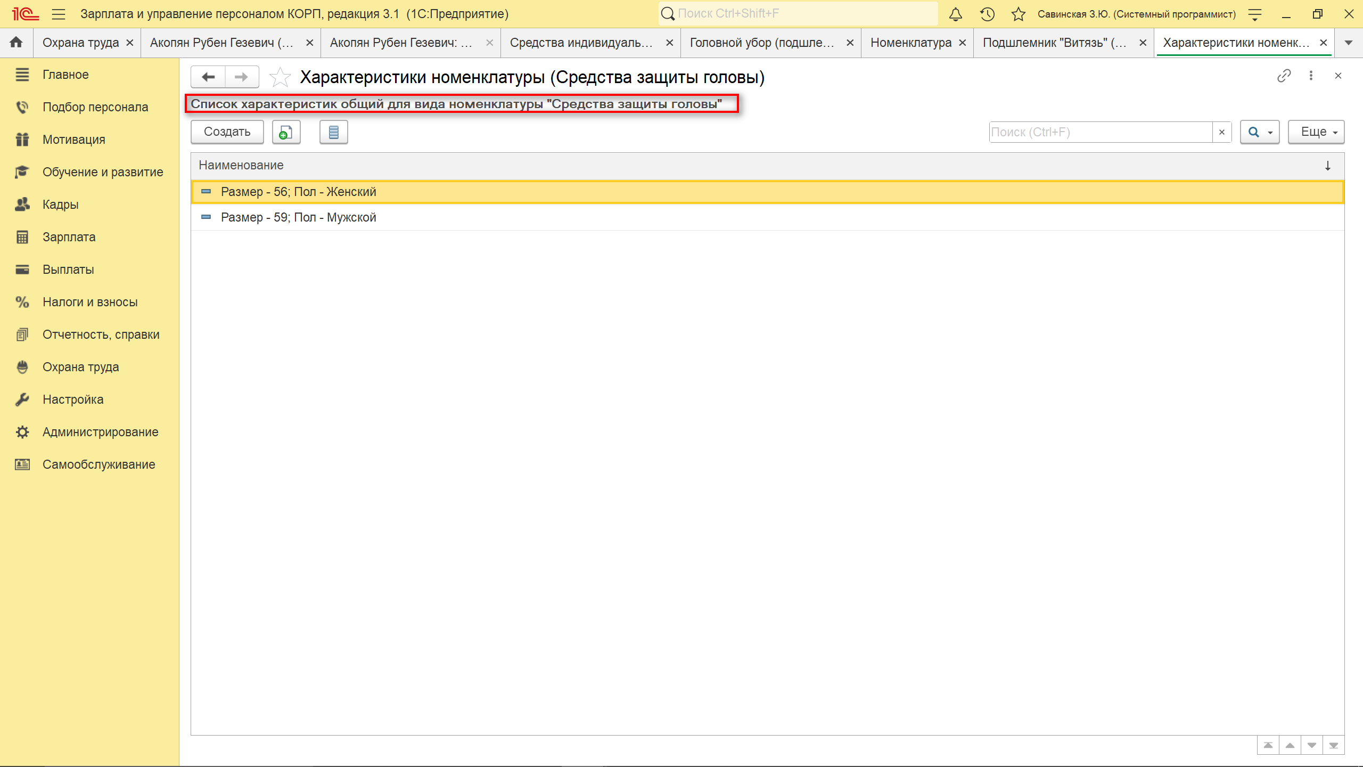Viewport: 1363px width, 767px height.
Task: Go back with the left arrow
Action: pyautogui.click(x=208, y=77)
